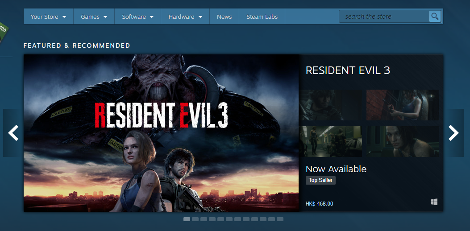Click the Windows platform icon
Screen dimensions: 470x231
(x=434, y=202)
